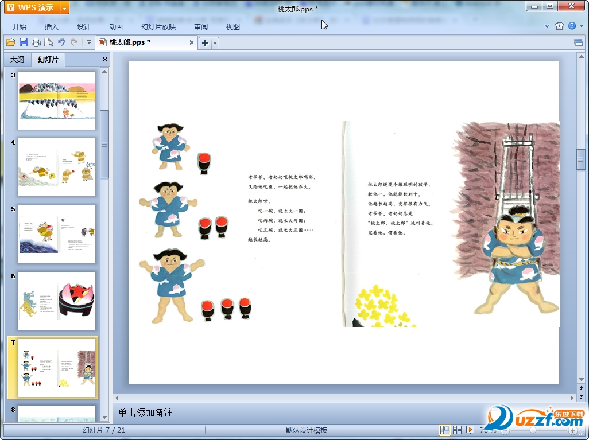Print the presentation with the printer icon
The width and height of the screenshot is (589, 440).
click(36, 42)
